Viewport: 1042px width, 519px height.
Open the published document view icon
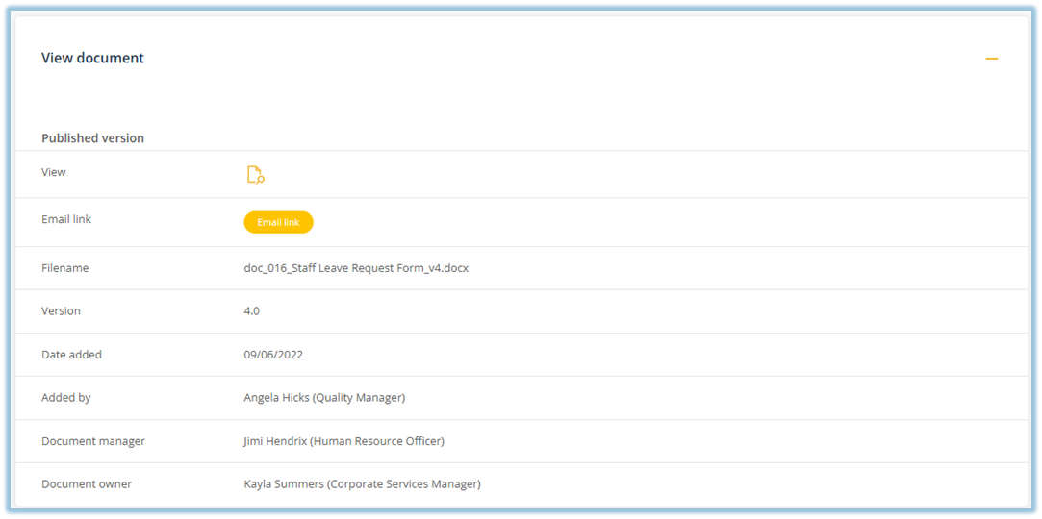255,174
